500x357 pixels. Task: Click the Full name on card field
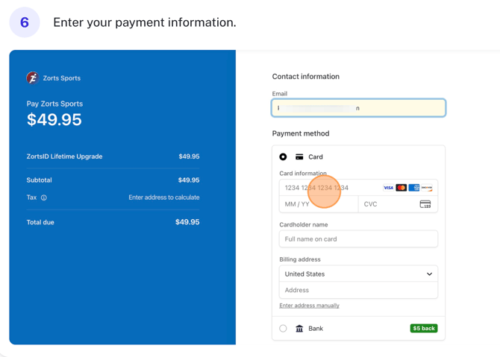[358, 239]
